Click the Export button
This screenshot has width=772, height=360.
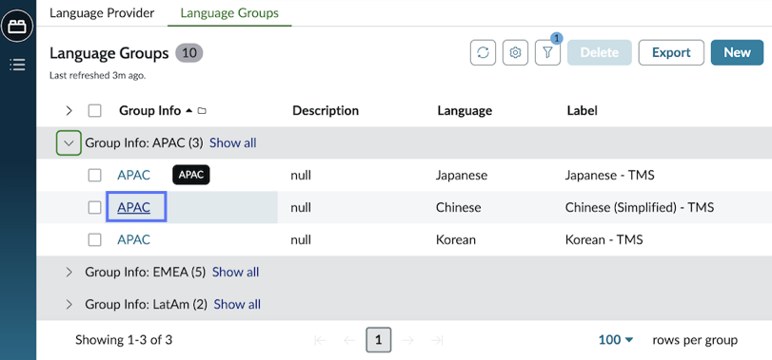pyautogui.click(x=671, y=52)
